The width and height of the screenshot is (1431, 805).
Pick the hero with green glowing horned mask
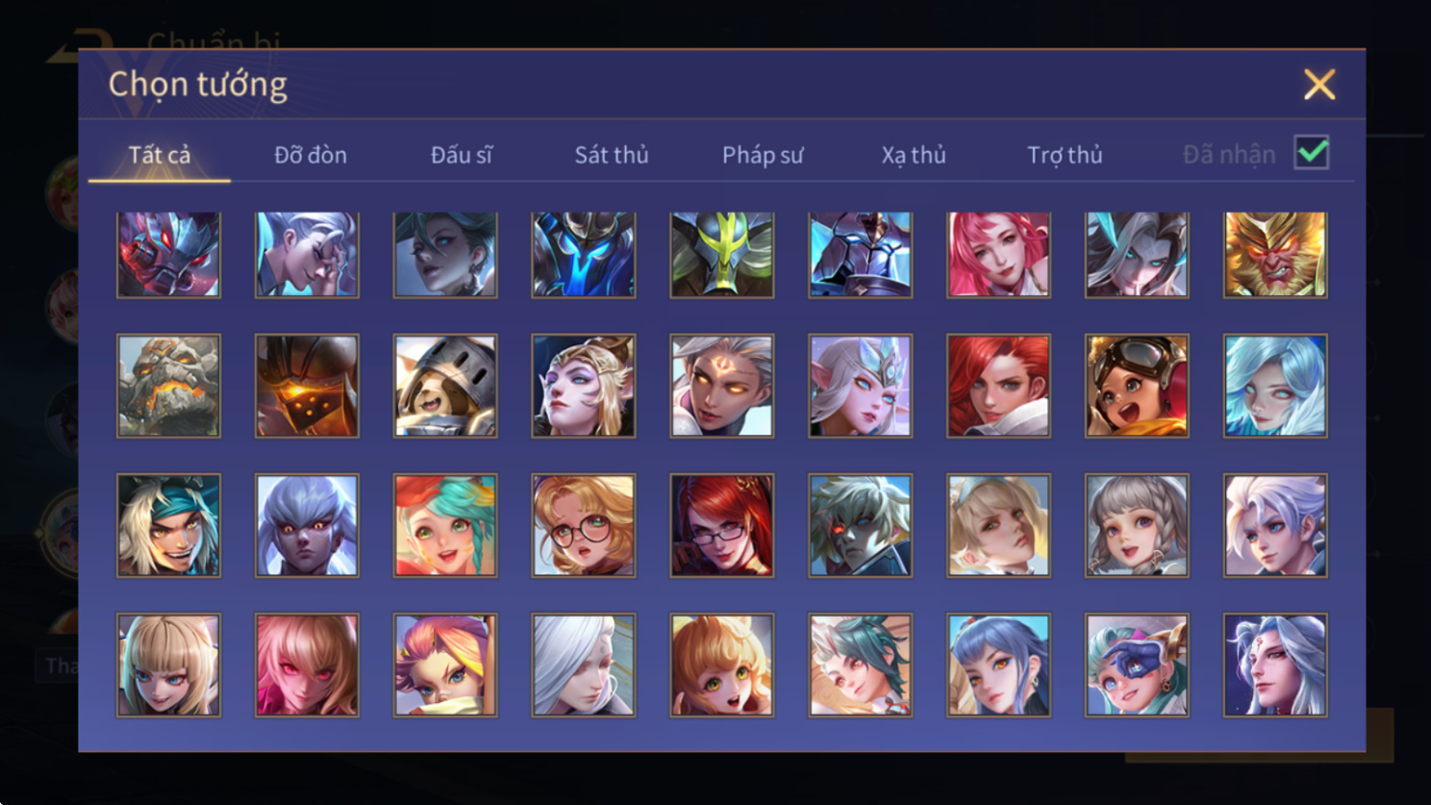point(722,255)
